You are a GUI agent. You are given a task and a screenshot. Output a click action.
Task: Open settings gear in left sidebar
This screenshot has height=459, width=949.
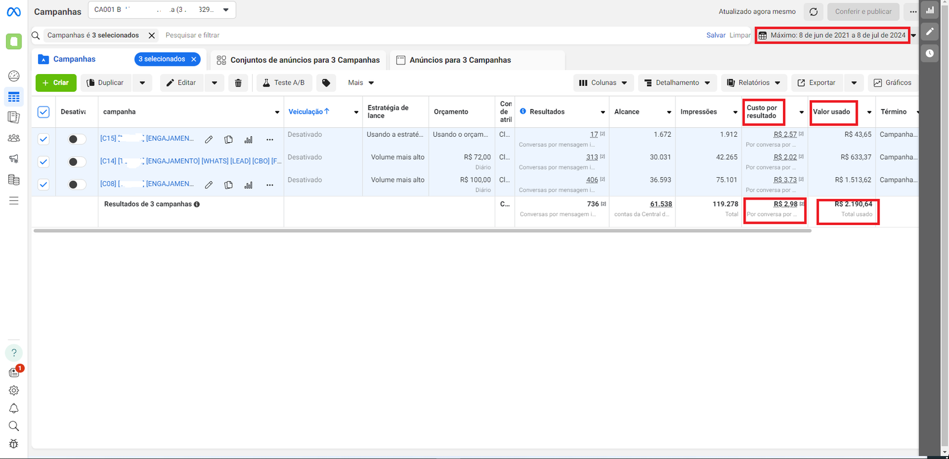click(x=14, y=390)
